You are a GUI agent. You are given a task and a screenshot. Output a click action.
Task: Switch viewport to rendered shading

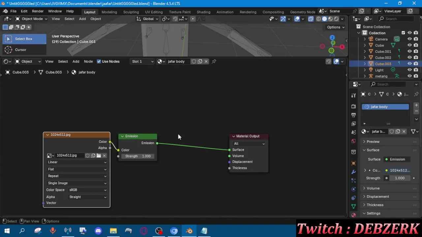336,19
